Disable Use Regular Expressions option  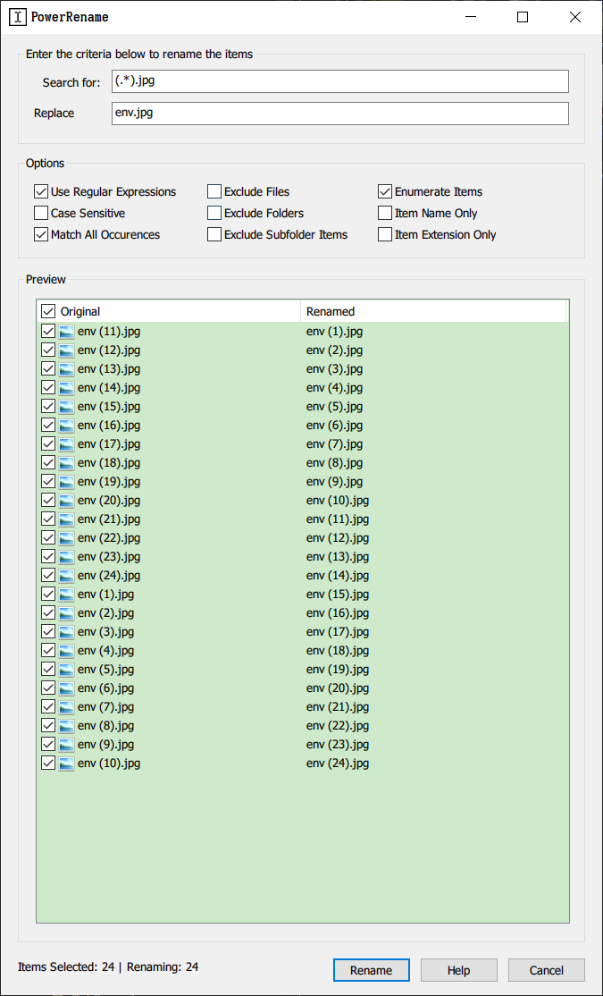tap(41, 192)
